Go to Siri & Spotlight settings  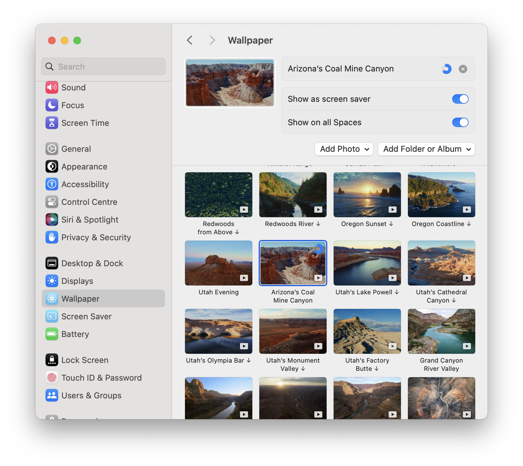(x=103, y=220)
